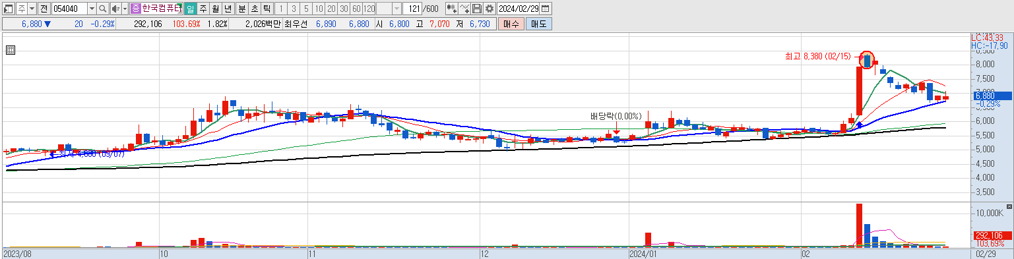Click the purple 증 badge icon

[136, 9]
